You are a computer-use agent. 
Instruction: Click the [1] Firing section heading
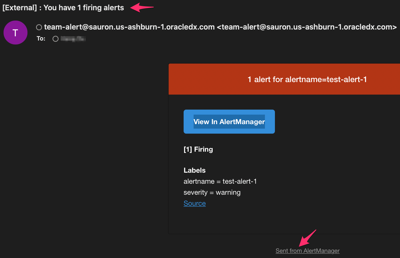(x=198, y=149)
